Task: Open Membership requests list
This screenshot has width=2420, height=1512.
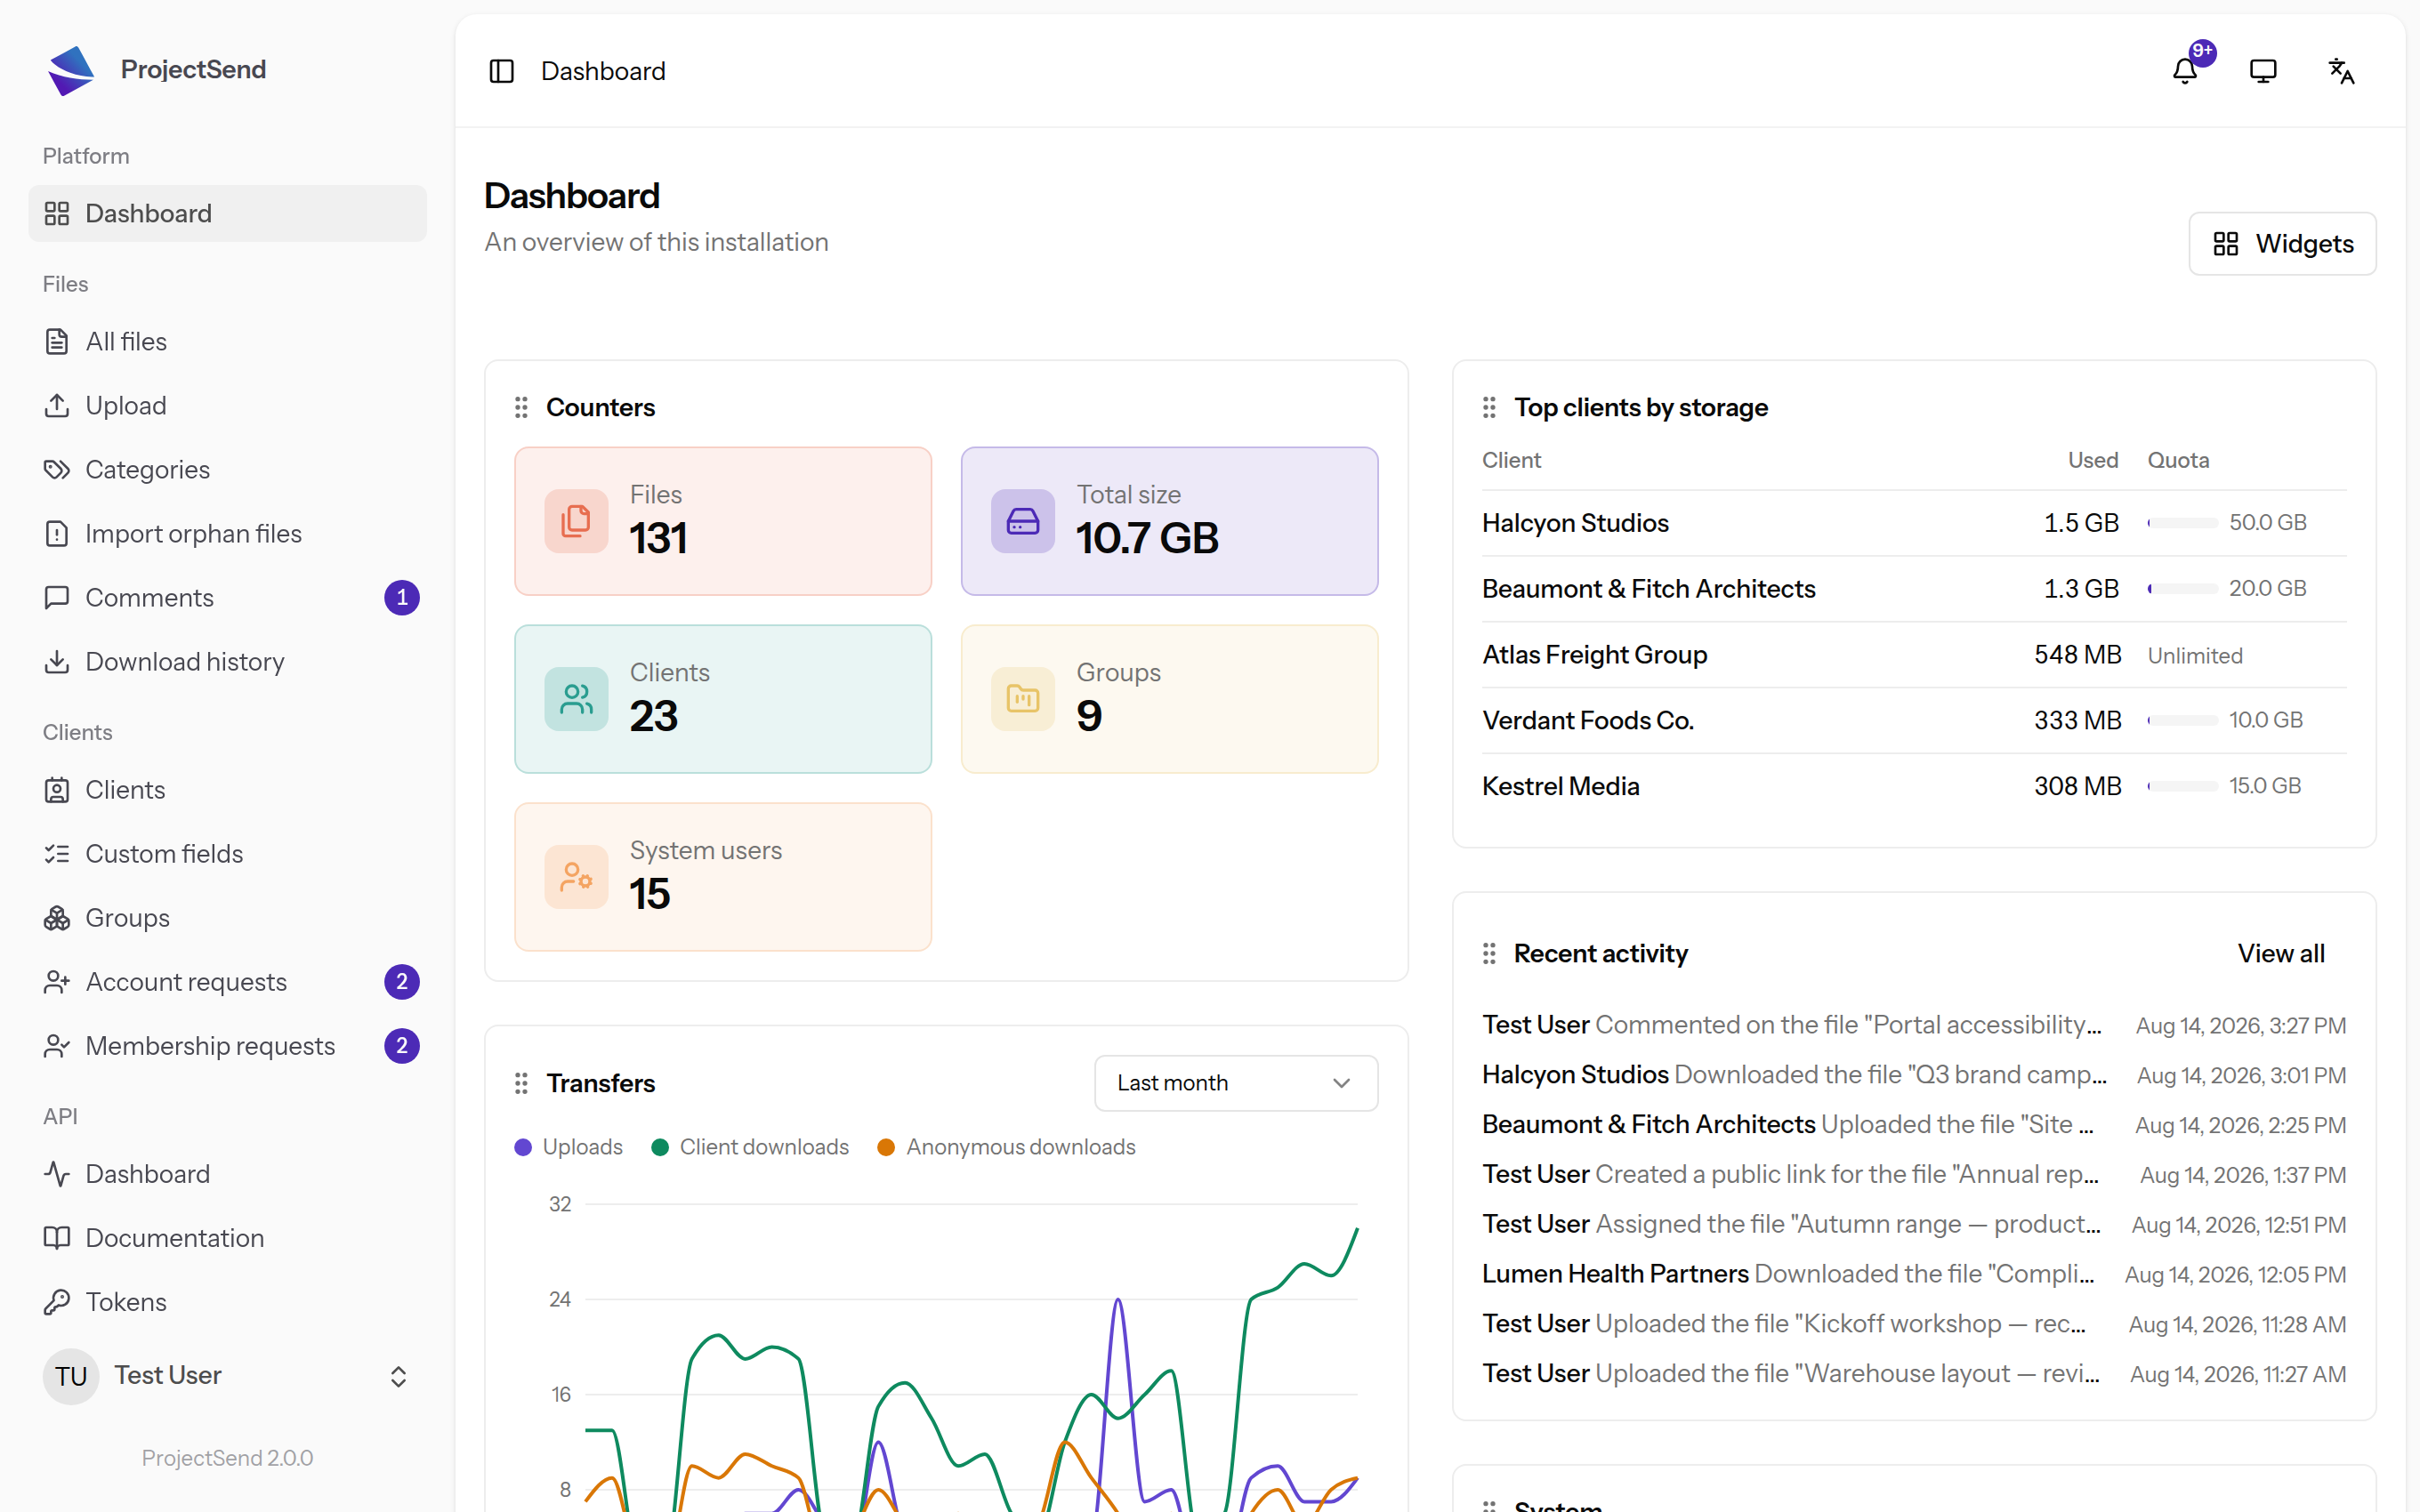Action: (x=228, y=1046)
